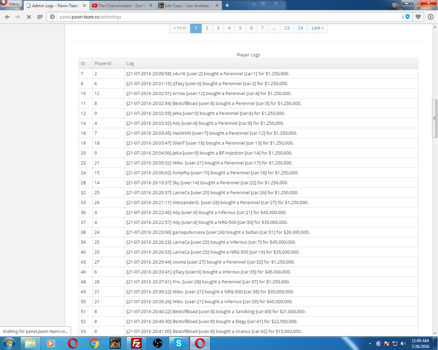Click the cosma bought a Perenniel log entry

[x=211, y=262]
